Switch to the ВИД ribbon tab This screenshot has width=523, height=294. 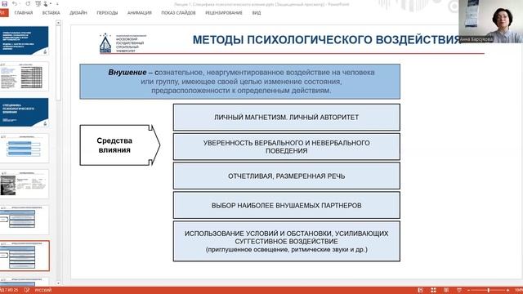pos(257,13)
